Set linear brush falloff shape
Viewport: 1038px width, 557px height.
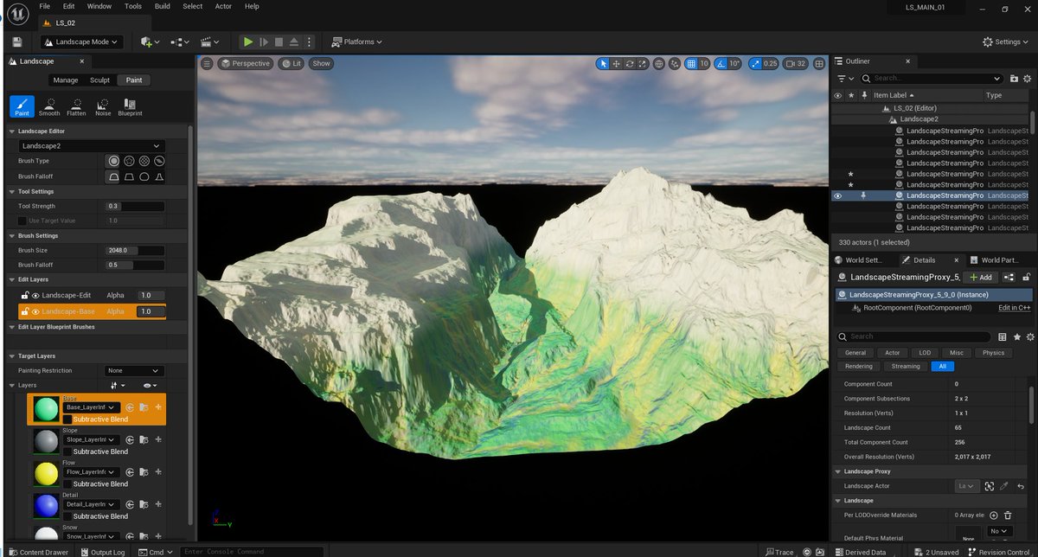coord(129,176)
